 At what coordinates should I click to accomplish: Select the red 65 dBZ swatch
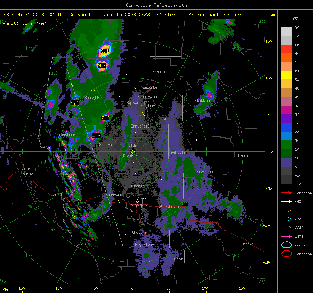(x=287, y=49)
